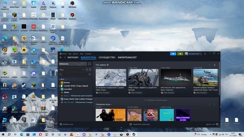Select the WinRAR archive desktop icon
Screen dimensions: 244x137
(x=43, y=109)
